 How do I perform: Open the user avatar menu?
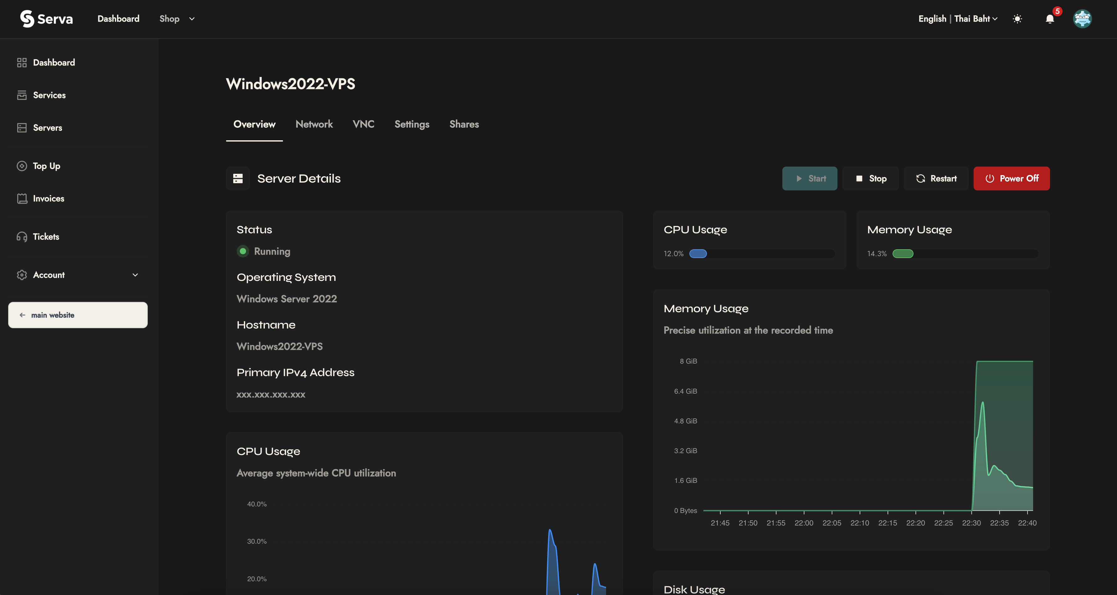tap(1082, 19)
